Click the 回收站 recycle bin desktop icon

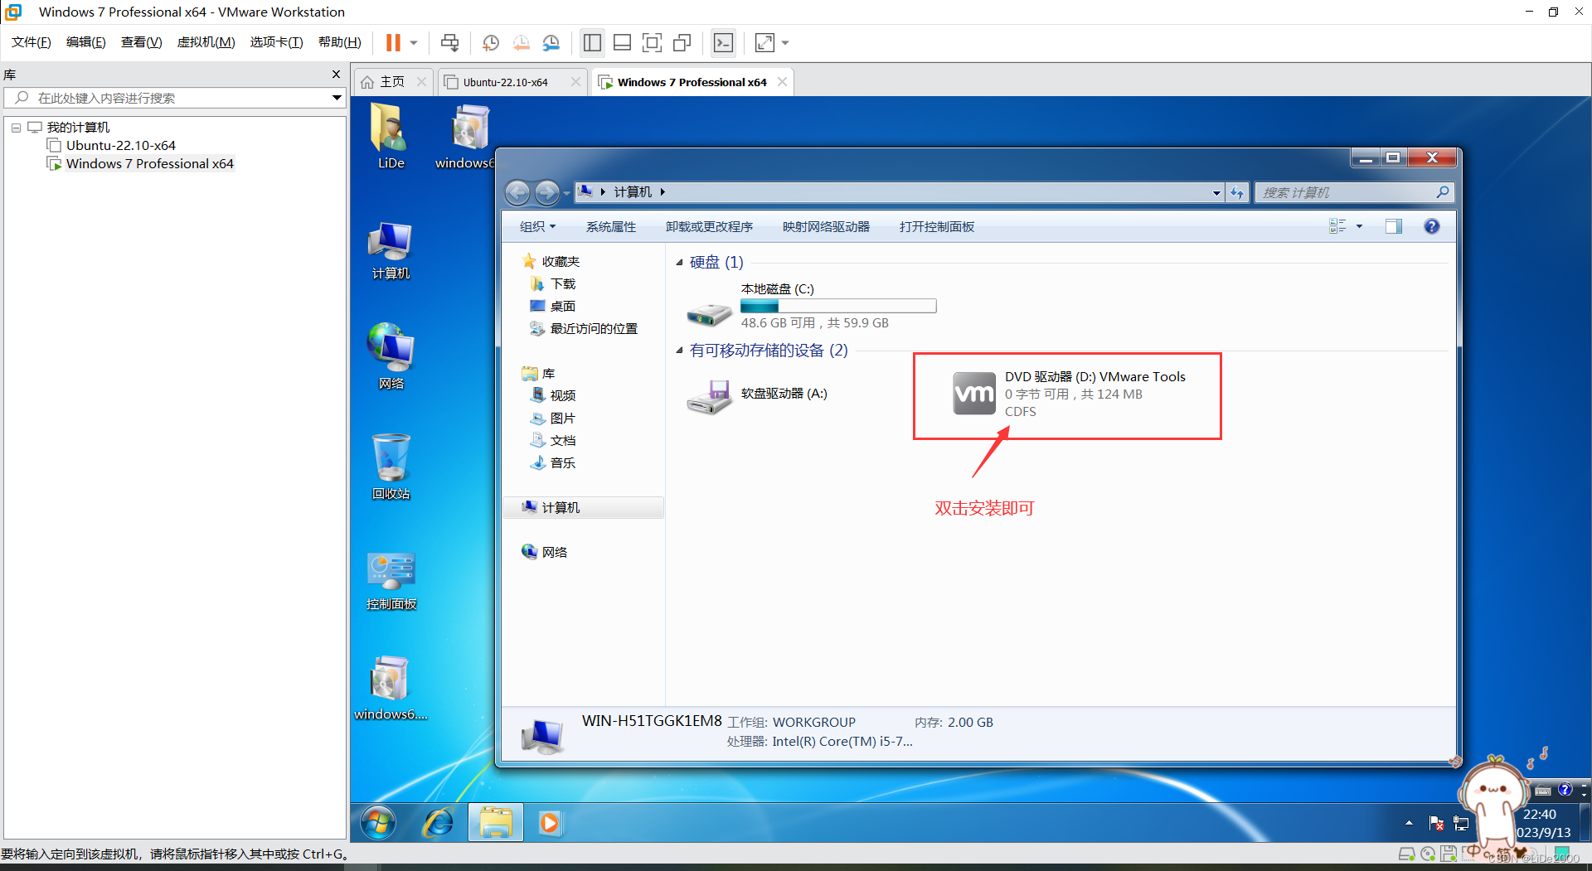(391, 467)
